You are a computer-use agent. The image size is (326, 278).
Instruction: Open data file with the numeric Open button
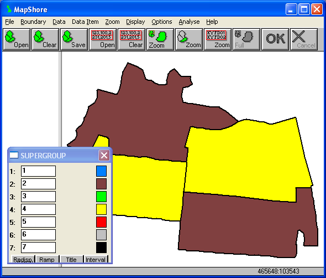pyautogui.click(x=103, y=39)
